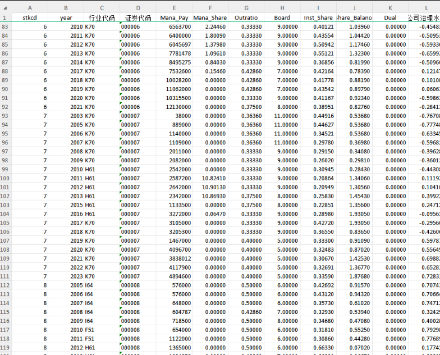Viewport: 440px width, 355px height.
Task: Select cell with Mana_Pay 4894600
Action: 174,276
